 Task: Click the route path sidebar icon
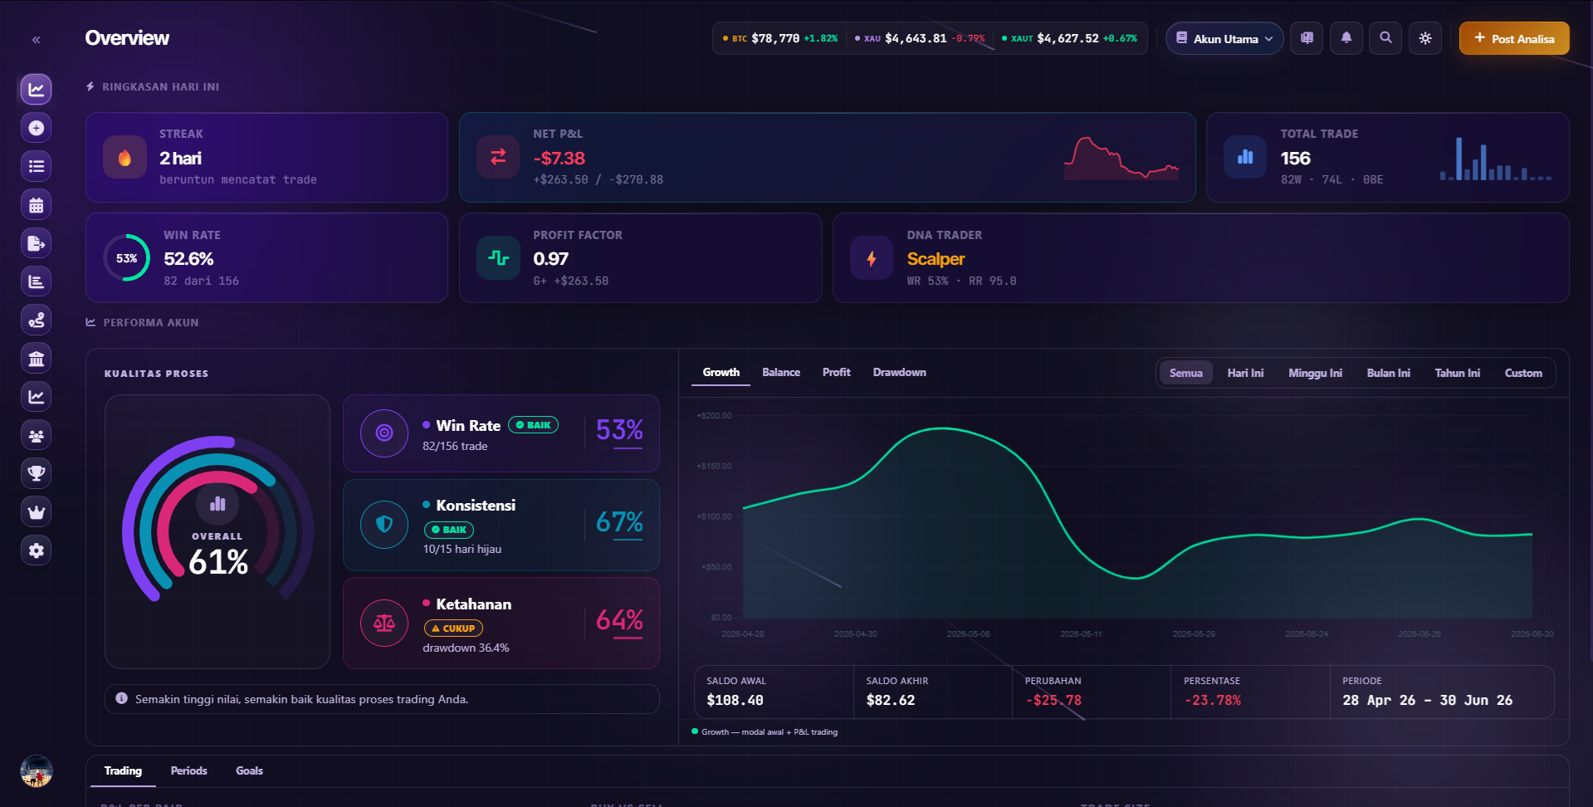click(x=37, y=320)
